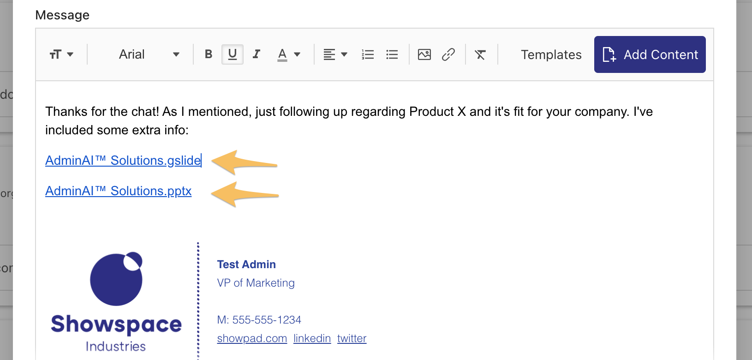Screen dimensions: 752x360
Task: Open AdminAI Solutions.pptx link
Action: pos(119,191)
